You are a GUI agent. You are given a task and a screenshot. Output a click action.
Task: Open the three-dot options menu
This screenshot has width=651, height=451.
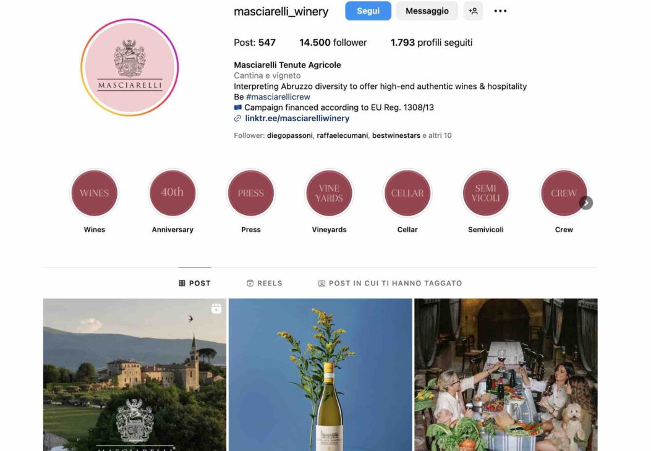point(500,11)
